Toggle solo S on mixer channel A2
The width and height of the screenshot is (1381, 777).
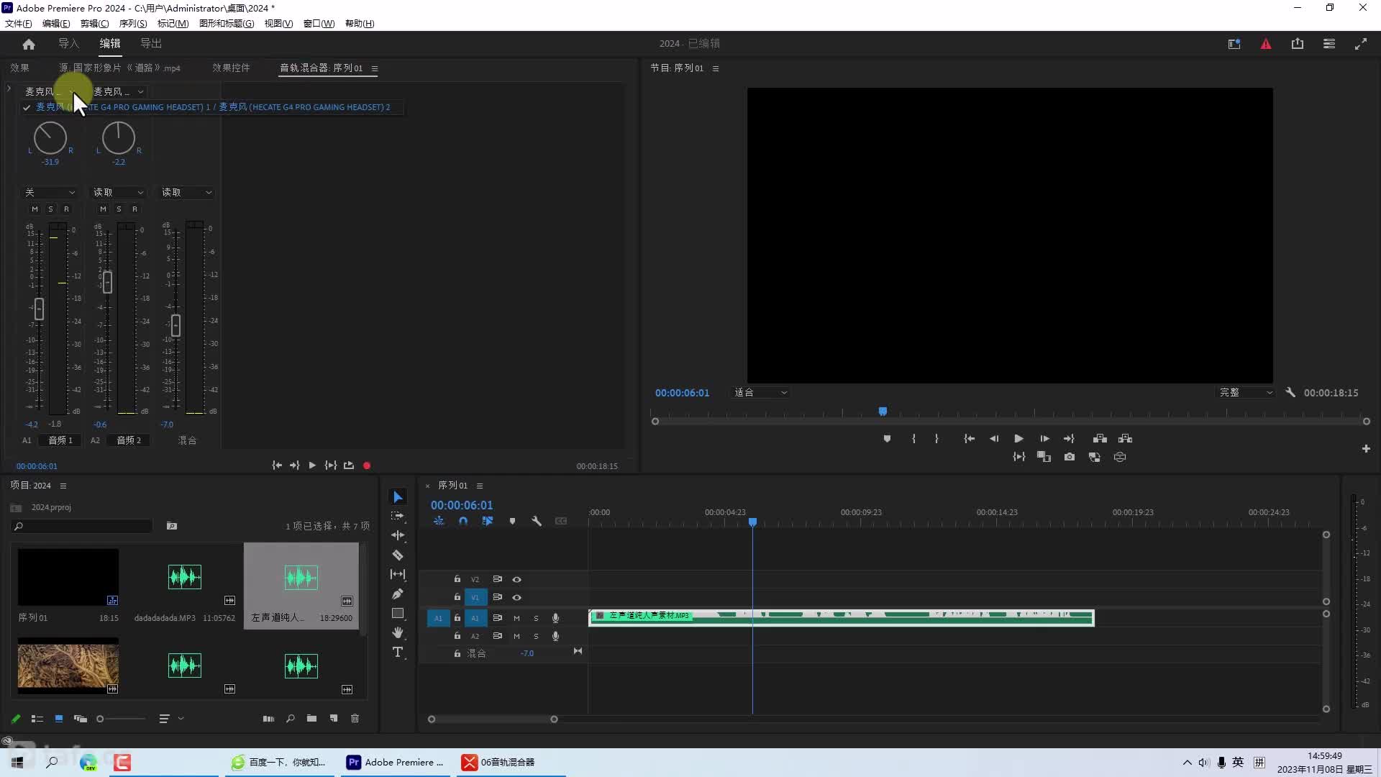119,209
